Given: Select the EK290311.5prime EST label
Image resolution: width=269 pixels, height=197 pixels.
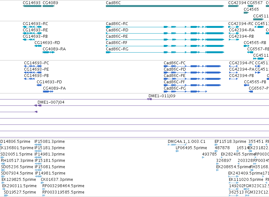Looking at the screenshot, I should coord(19,186).
